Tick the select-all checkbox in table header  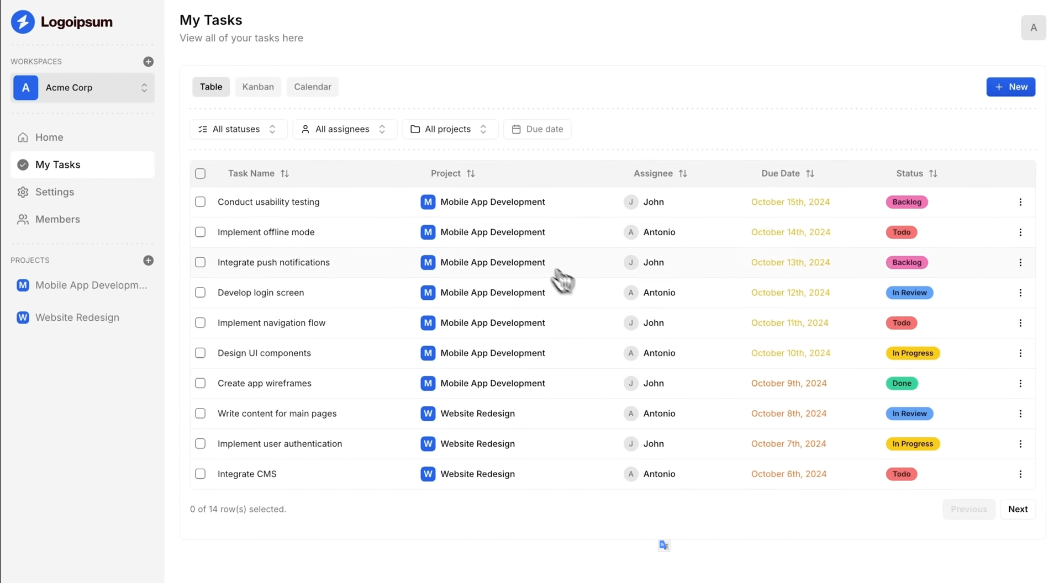tap(201, 173)
